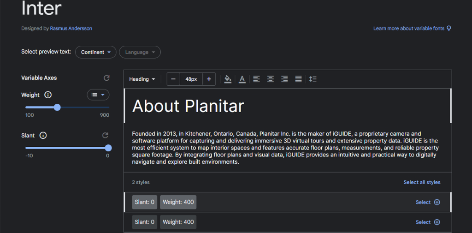
Task: Open the line height spacing control
Action: (x=313, y=79)
